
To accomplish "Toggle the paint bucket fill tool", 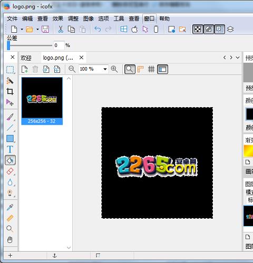I will [10, 160].
